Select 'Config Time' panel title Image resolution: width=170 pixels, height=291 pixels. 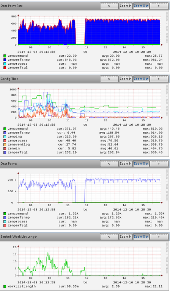[x=9, y=79]
